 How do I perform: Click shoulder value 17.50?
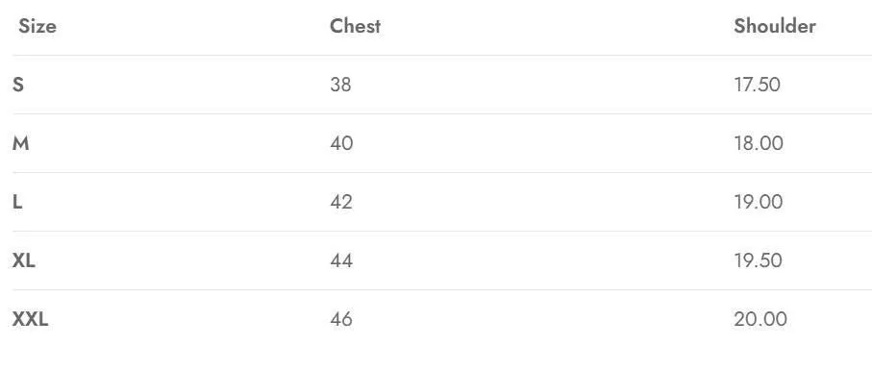758,85
